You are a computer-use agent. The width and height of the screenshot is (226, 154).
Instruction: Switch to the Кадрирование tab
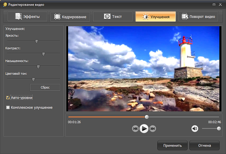click(x=70, y=17)
